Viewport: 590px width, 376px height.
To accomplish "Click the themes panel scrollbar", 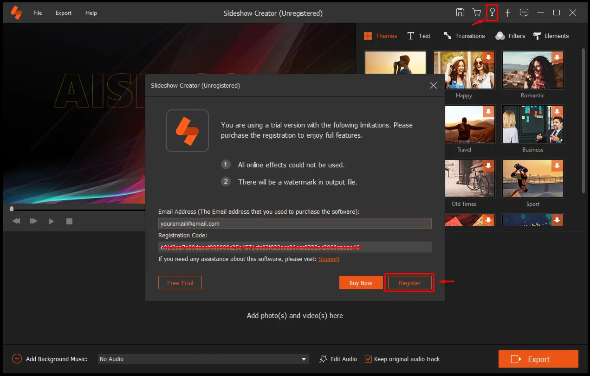I will click(584, 121).
